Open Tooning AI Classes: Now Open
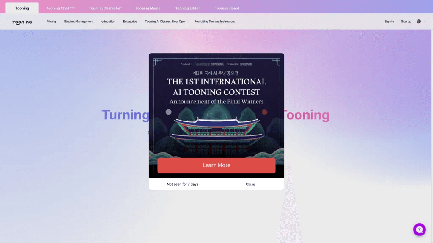The height and width of the screenshot is (243, 433). coord(166,22)
